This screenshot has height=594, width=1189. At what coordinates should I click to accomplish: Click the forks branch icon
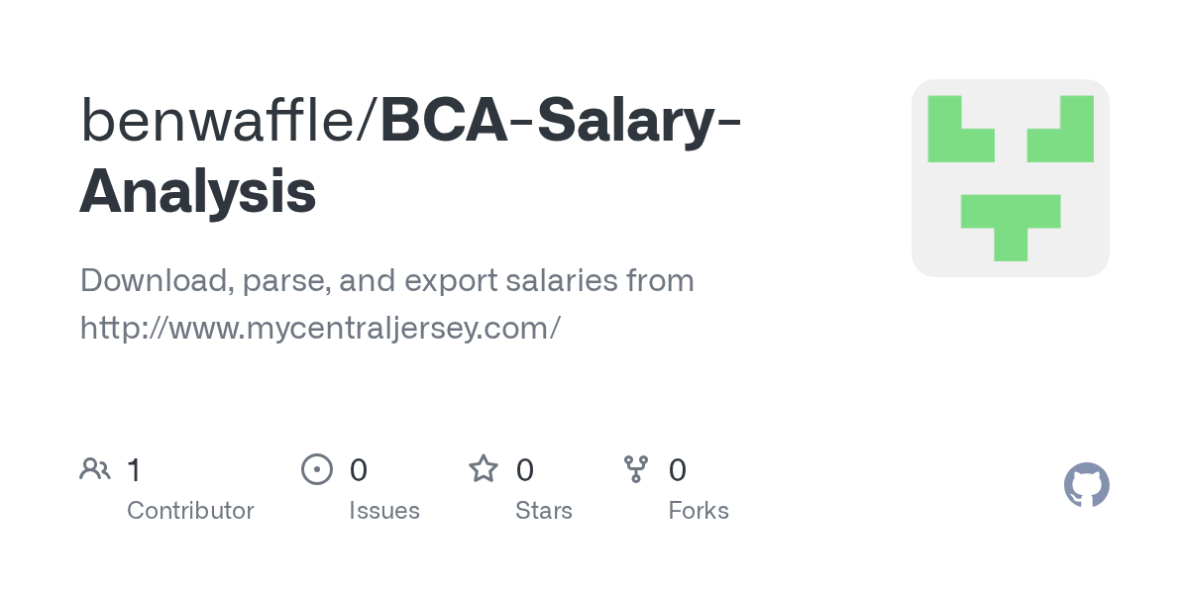(636, 468)
